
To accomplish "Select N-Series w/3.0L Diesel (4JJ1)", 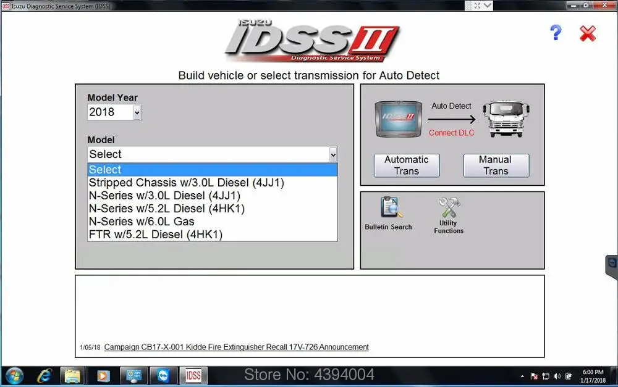I will pos(212,196).
